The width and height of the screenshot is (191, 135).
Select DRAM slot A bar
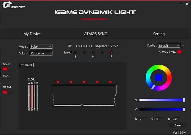[x=29, y=97]
